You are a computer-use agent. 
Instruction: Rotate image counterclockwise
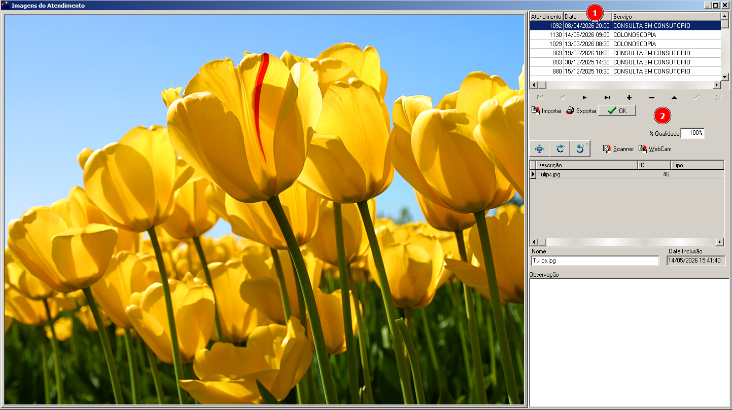pyautogui.click(x=580, y=149)
